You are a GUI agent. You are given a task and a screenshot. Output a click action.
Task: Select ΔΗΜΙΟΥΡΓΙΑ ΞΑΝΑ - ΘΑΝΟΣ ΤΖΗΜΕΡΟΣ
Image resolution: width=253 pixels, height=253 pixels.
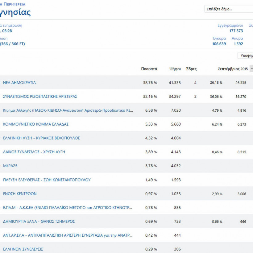(39, 222)
